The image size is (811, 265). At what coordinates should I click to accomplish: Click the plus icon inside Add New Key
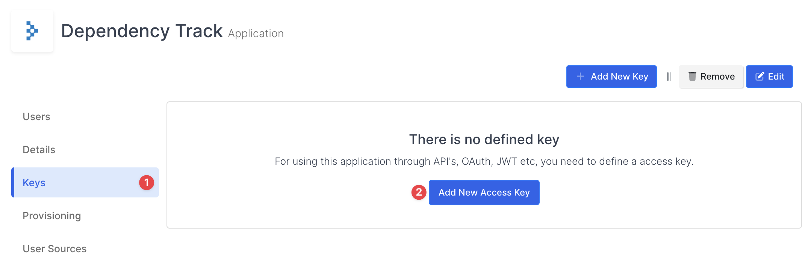pyautogui.click(x=580, y=76)
